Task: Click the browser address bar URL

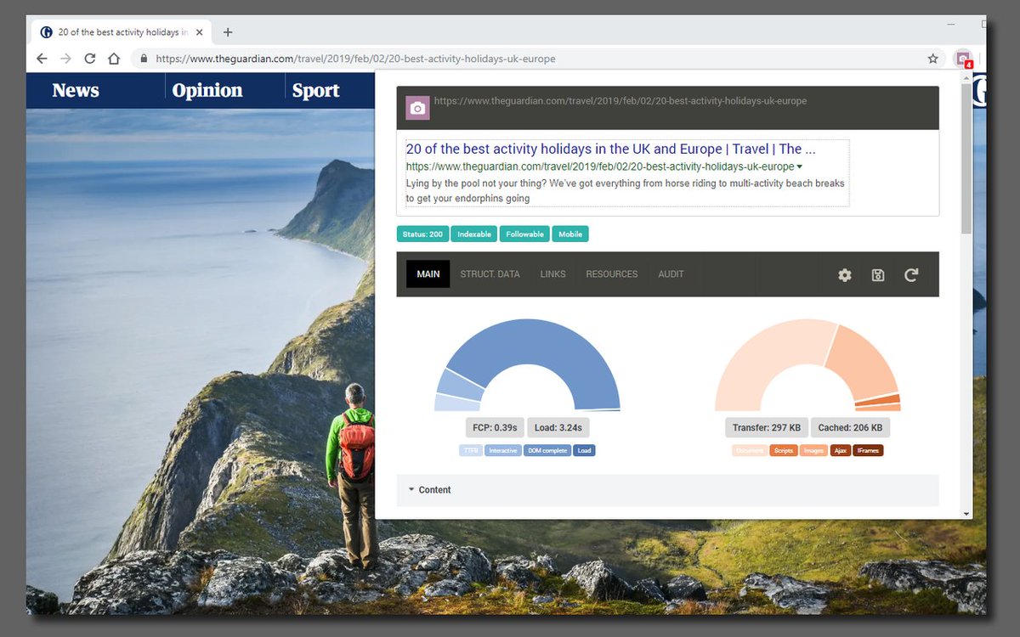Action: pos(355,59)
